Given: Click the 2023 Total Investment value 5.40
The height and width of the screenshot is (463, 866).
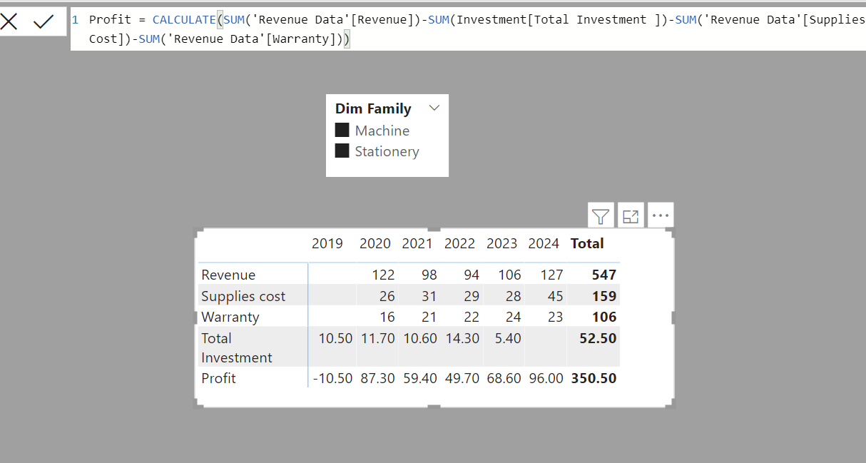Looking at the screenshot, I should point(508,338).
